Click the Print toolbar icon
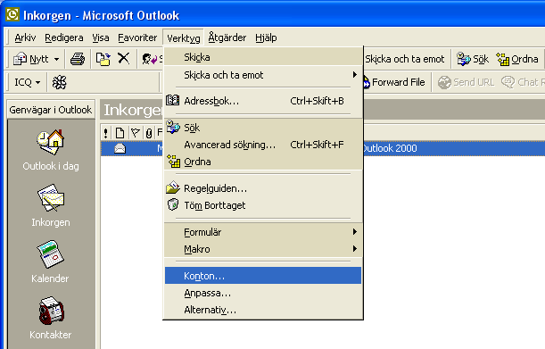Image resolution: width=545 pixels, height=349 pixels. pos(78,59)
